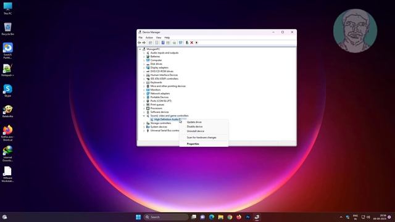Screen dimensions: 395x222
Task: Open Properties via the toolbar properties sheet icon
Action: pos(157,43)
